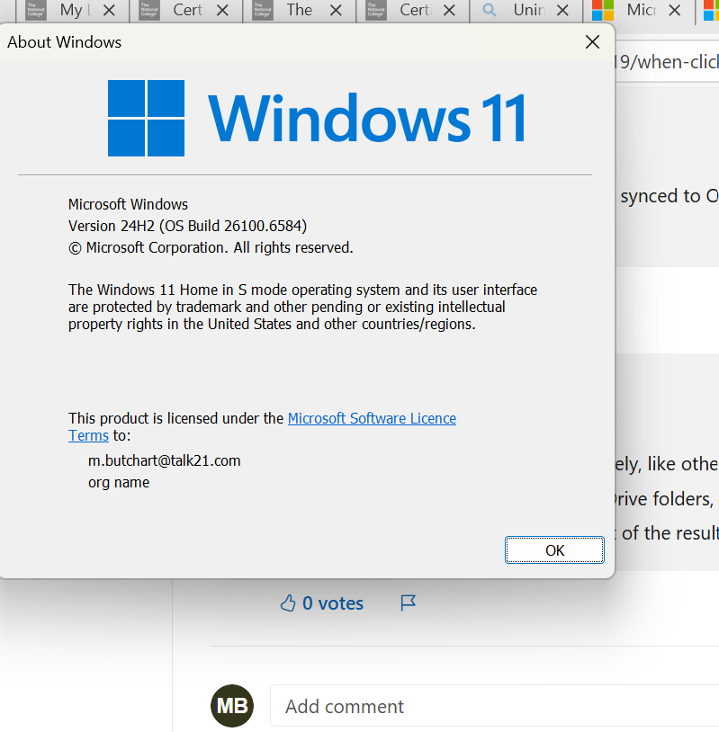Click the '0 votes' label
Screen dimensions: 719x732
tap(333, 603)
